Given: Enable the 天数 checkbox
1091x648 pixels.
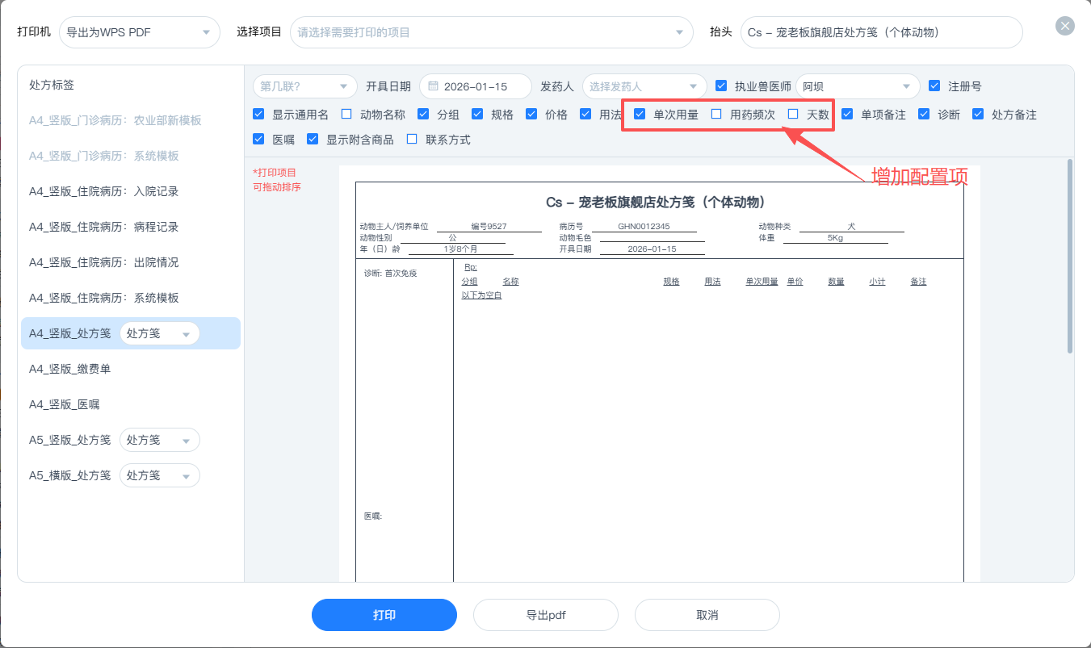Looking at the screenshot, I should (793, 115).
